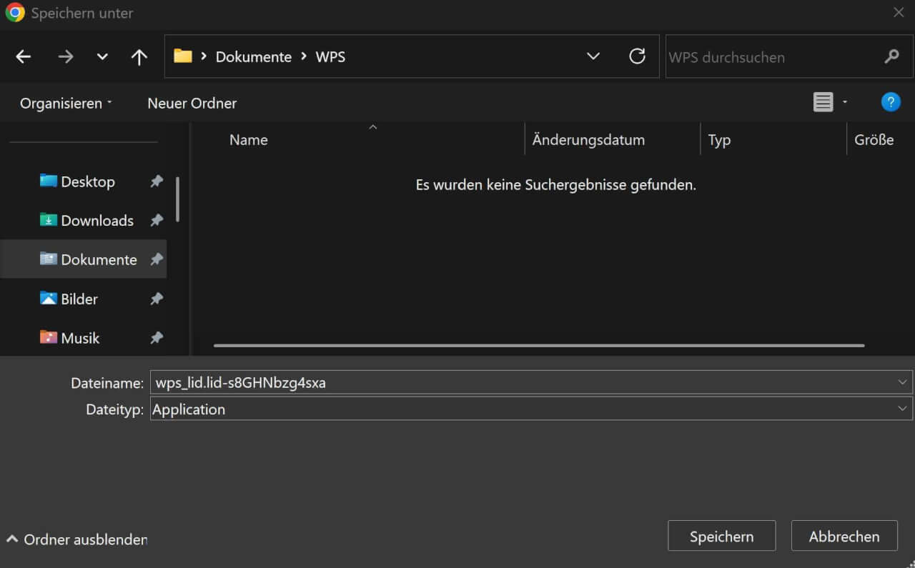
Task: Click the pin icon next to Downloads
Action: (157, 221)
